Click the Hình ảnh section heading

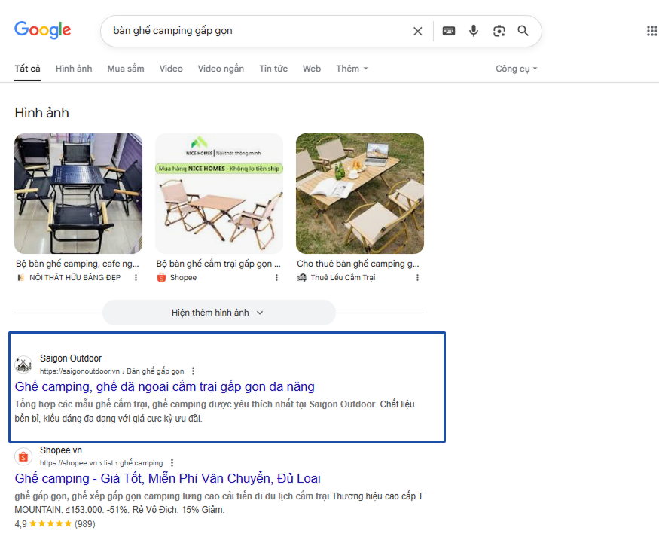coord(41,113)
